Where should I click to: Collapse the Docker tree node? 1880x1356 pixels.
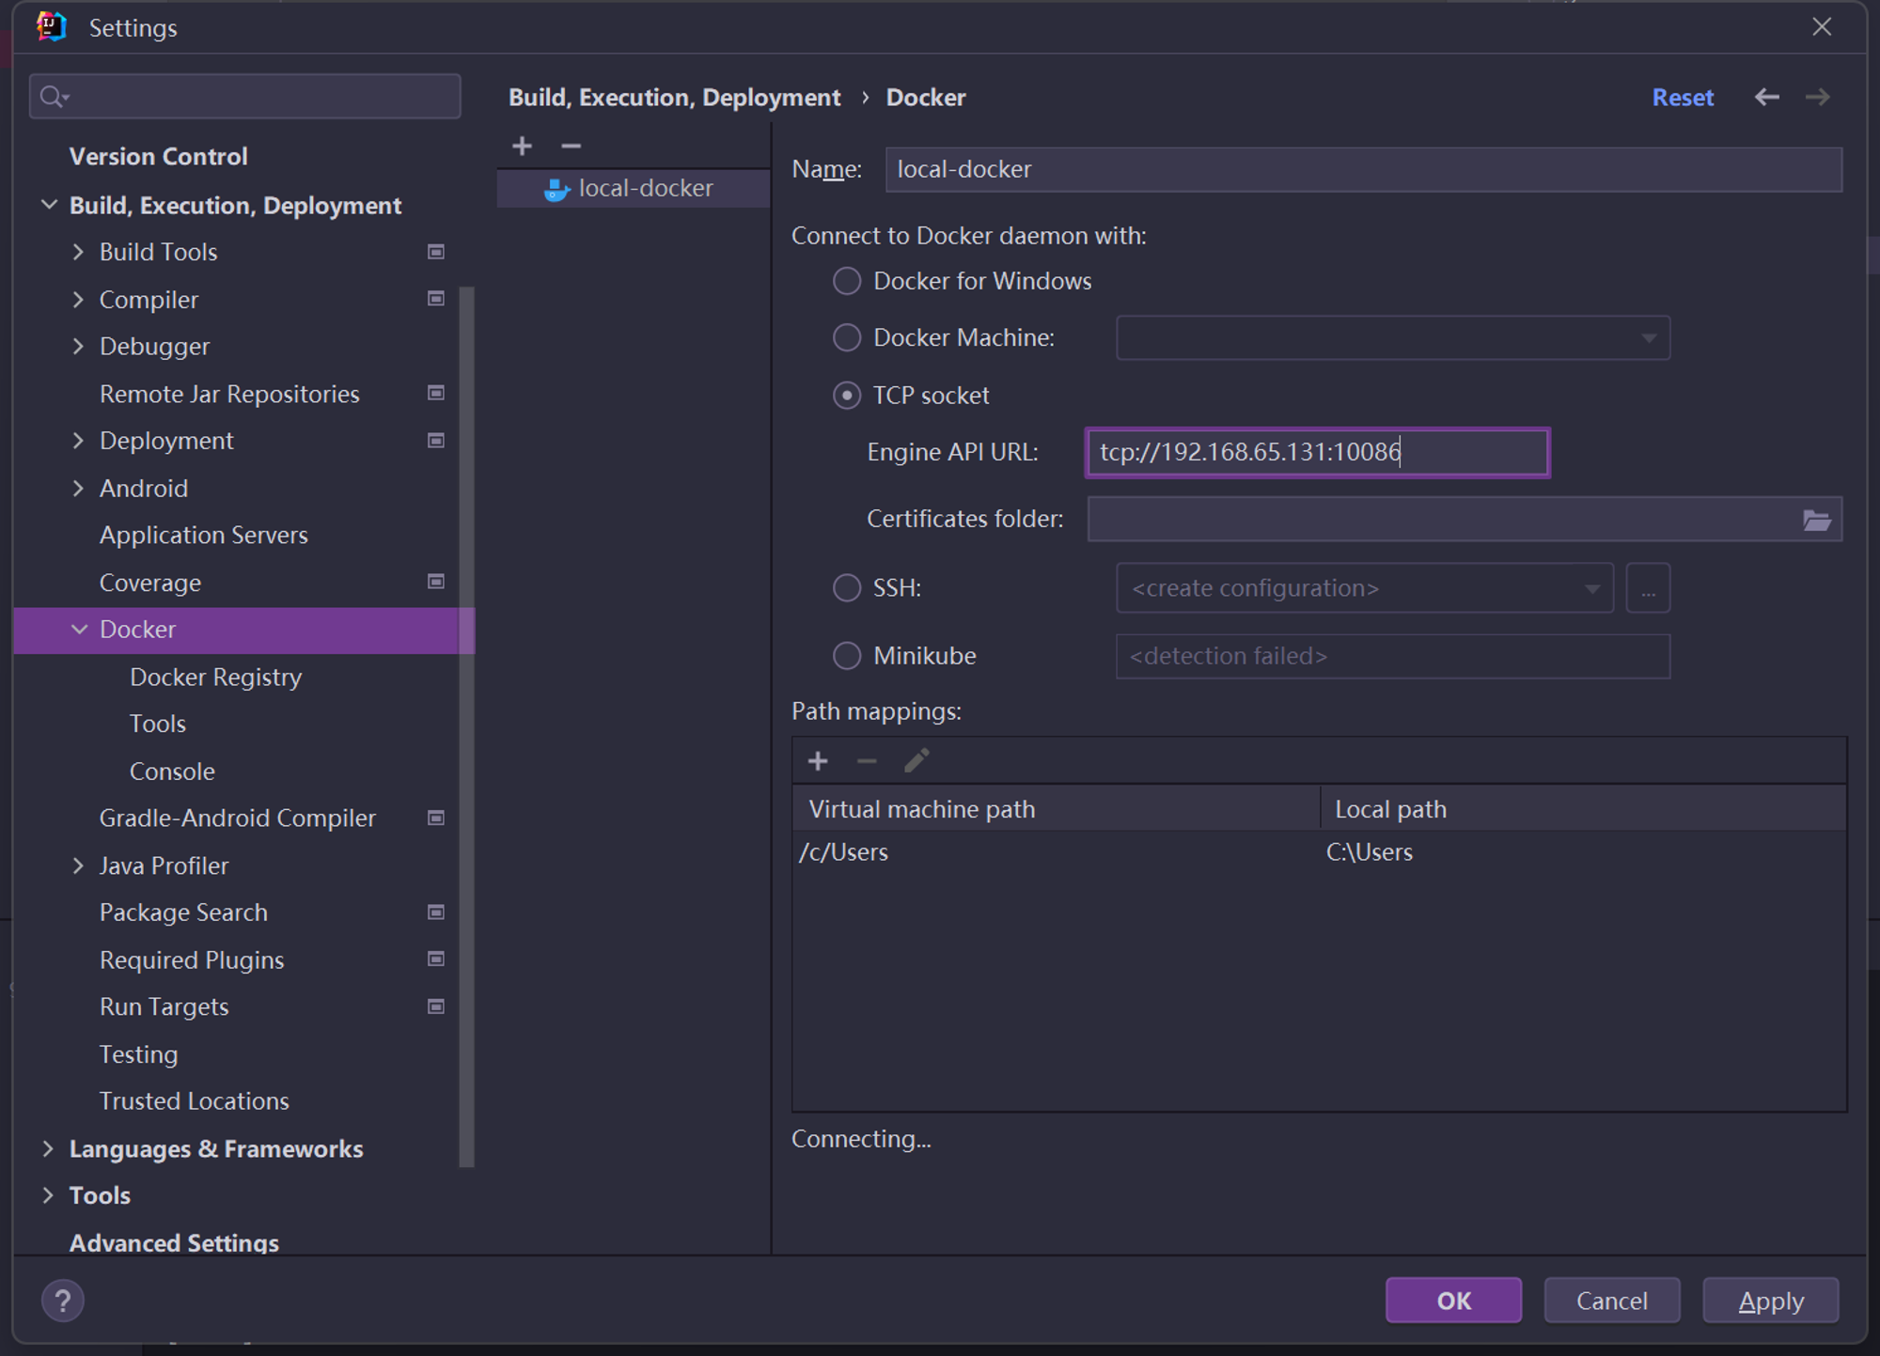[79, 630]
